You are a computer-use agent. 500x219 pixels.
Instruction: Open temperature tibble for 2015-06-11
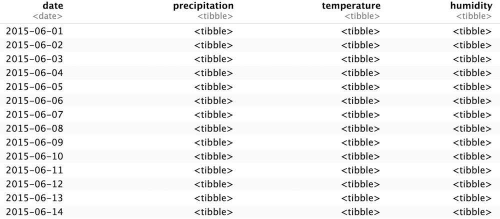pyautogui.click(x=360, y=170)
